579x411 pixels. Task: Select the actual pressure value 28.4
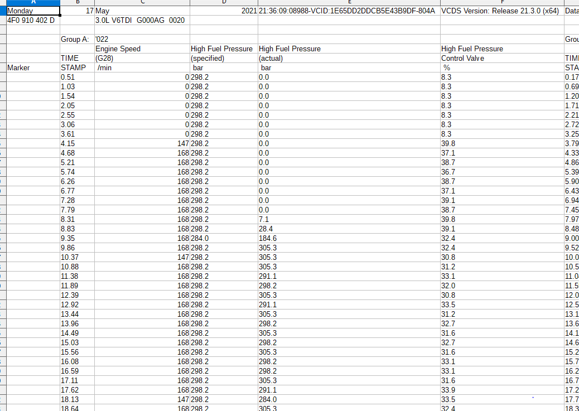[349, 229]
